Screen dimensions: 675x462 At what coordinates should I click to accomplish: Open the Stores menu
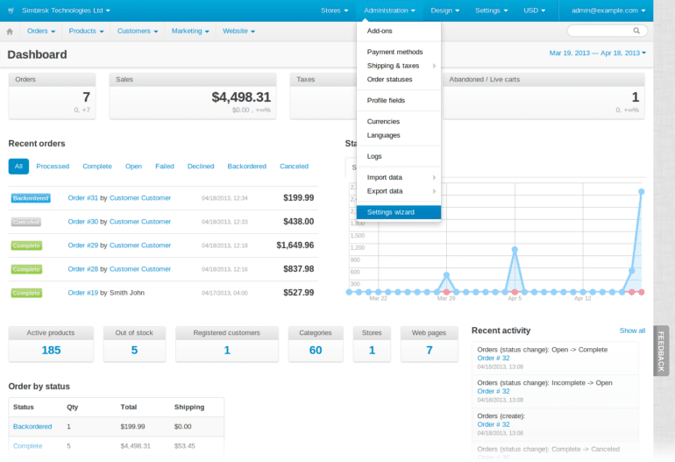[335, 11]
